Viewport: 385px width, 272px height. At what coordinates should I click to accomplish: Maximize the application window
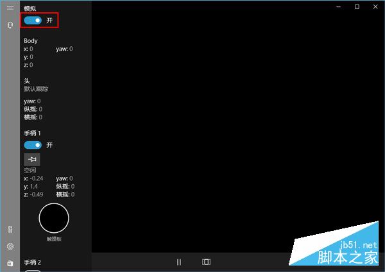(357, 6)
